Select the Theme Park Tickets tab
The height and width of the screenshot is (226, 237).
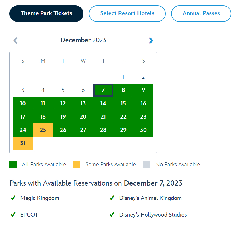(46, 13)
